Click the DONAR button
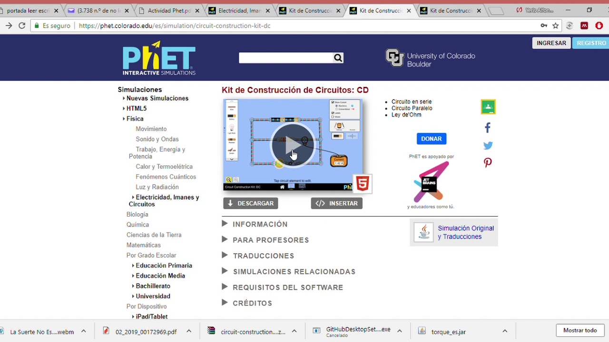Image resolution: width=609 pixels, height=342 pixels. point(432,139)
